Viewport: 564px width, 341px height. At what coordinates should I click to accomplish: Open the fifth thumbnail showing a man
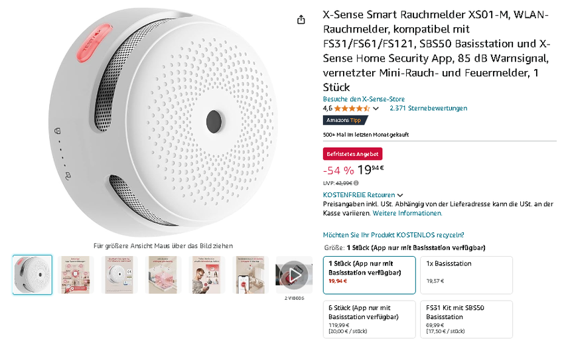tap(207, 275)
